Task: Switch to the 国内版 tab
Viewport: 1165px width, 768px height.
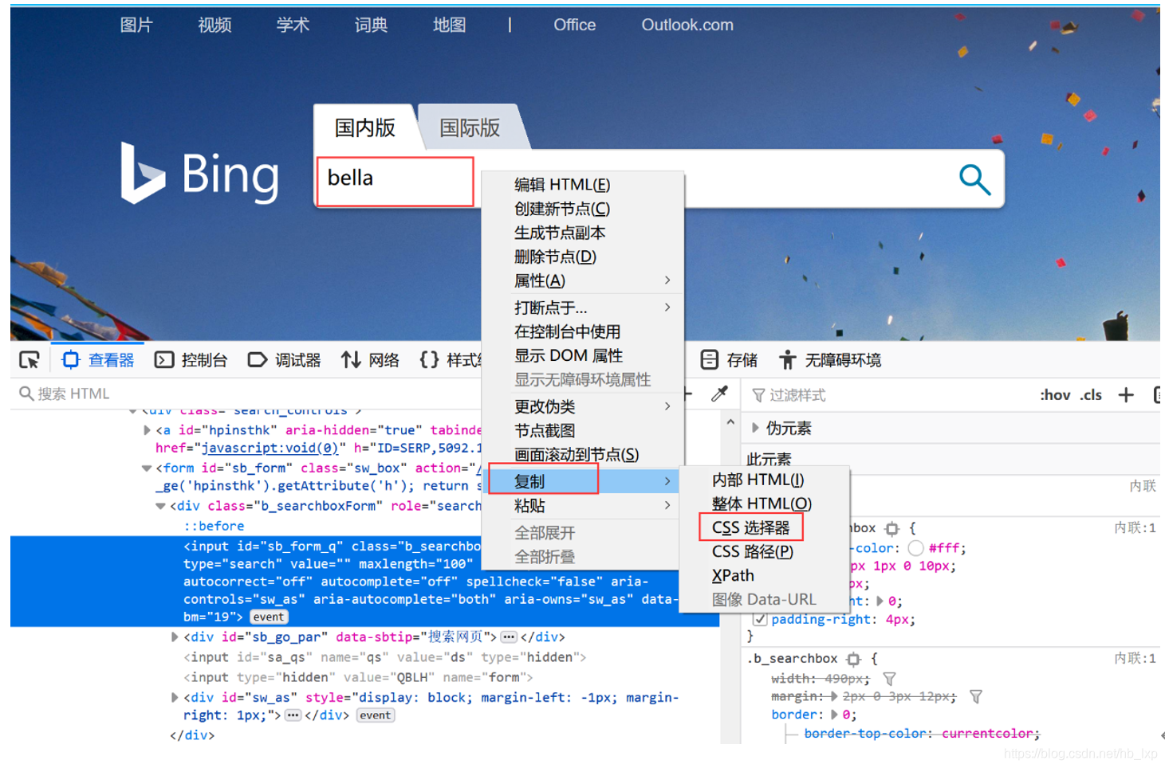Action: pyautogui.click(x=365, y=127)
